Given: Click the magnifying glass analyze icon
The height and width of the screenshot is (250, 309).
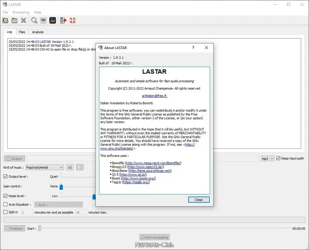Looking at the screenshot, I should pyautogui.click(x=34, y=20).
